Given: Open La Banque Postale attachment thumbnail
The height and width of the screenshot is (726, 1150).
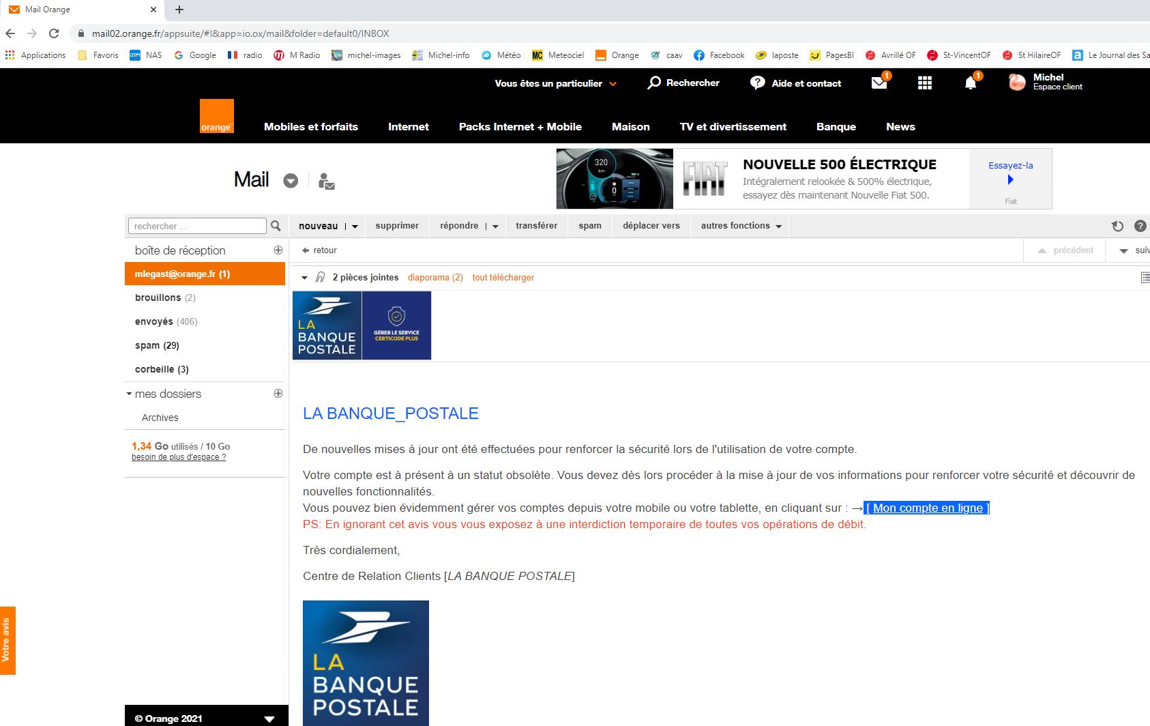Looking at the screenshot, I should click(x=327, y=325).
